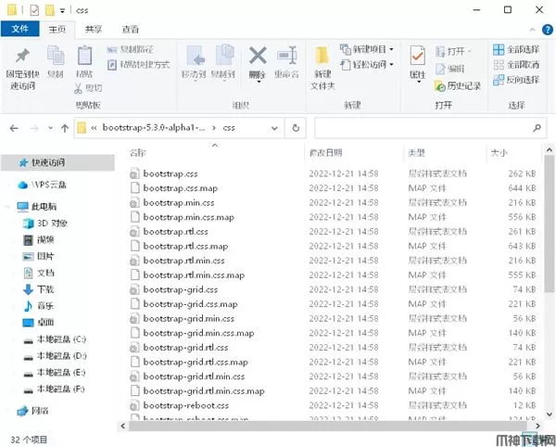Click Select none in ribbon
The image size is (556, 447).
click(516, 65)
